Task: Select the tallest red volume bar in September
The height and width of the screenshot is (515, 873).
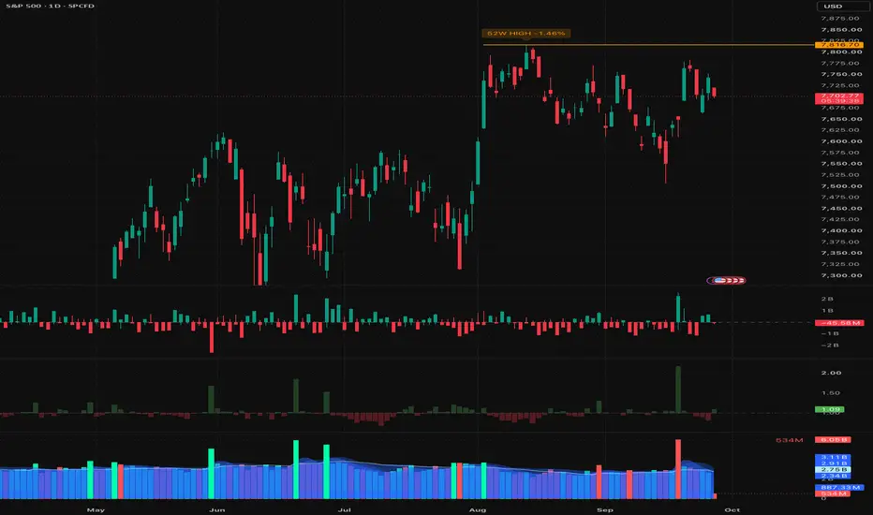Action: click(x=678, y=469)
